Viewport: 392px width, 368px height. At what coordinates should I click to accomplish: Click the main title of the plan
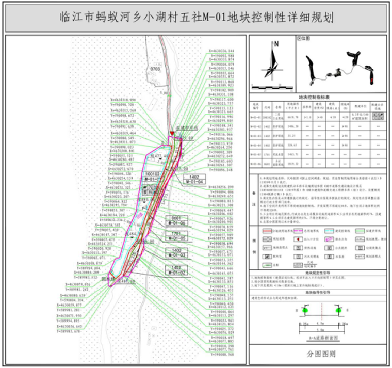coord(196,18)
